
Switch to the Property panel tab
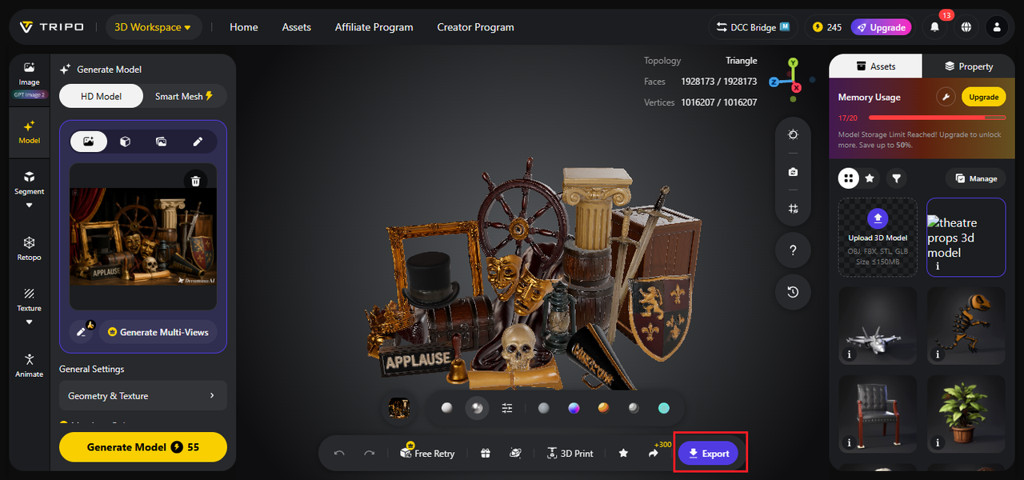[x=968, y=66]
